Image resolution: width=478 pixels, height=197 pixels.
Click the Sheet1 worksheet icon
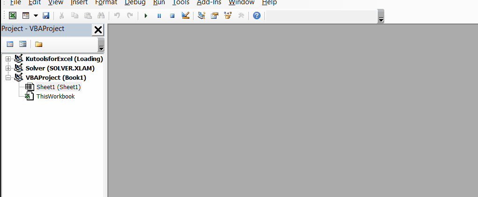coord(30,87)
